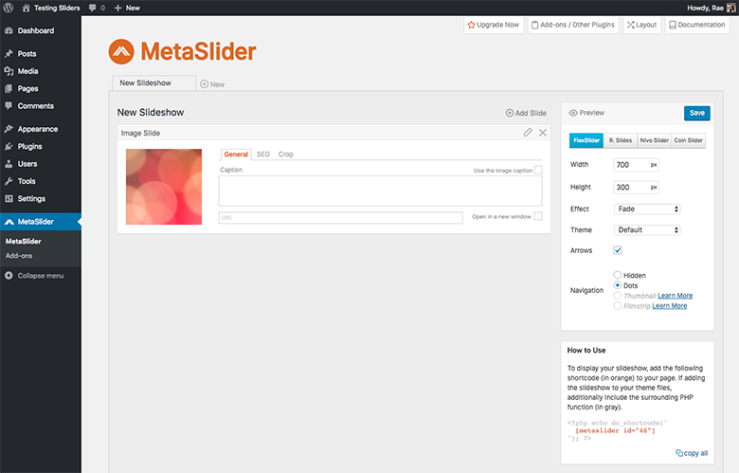
Task: Open the Theme dropdown
Action: (x=646, y=230)
